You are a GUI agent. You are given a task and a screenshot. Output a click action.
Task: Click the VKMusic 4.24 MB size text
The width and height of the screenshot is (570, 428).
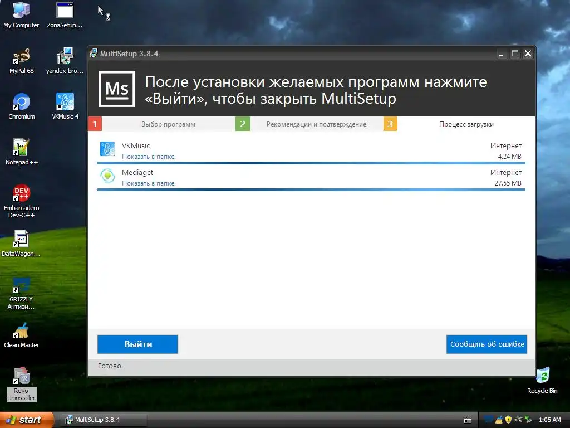[x=510, y=157]
